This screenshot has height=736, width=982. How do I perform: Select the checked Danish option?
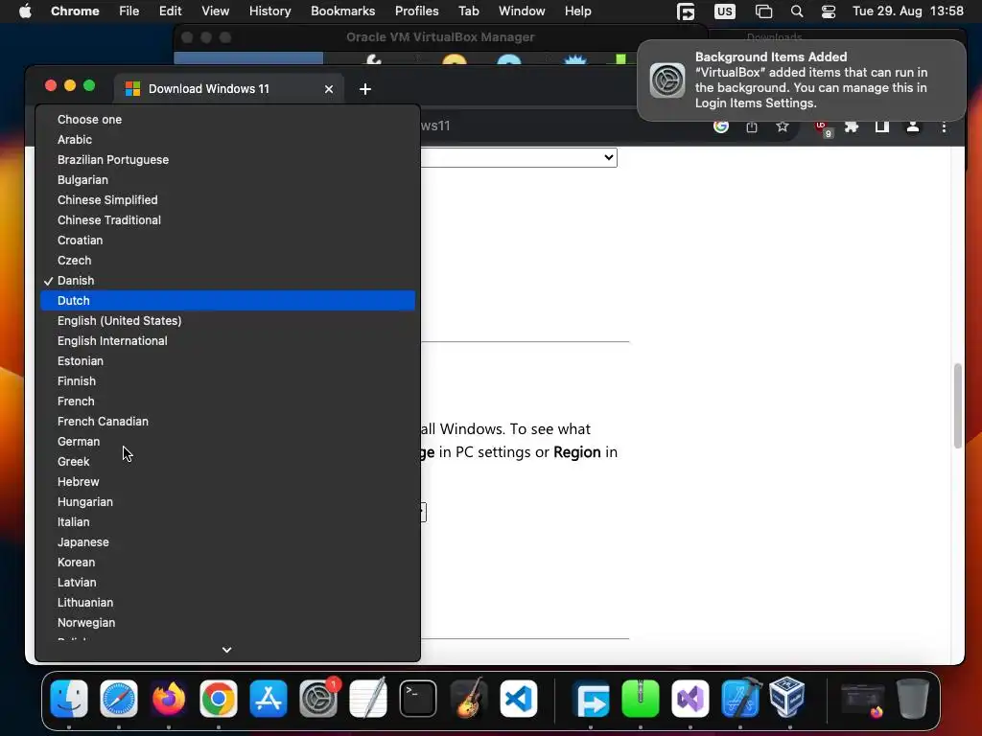pos(227,281)
